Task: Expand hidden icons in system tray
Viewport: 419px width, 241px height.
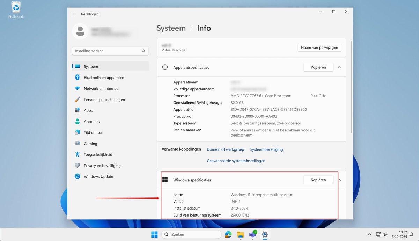Action: 369,234
